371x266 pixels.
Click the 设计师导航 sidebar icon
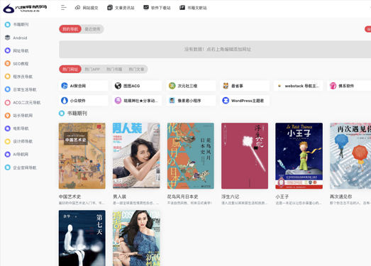8,141
